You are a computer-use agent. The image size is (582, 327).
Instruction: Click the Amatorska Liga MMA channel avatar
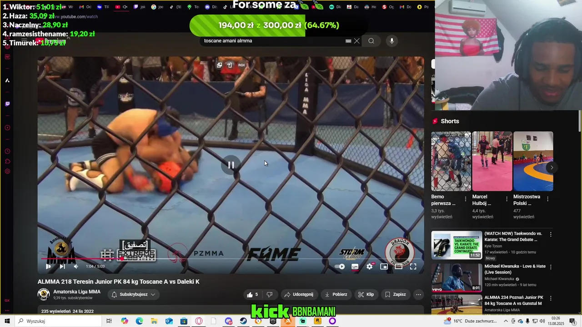tap(44, 294)
